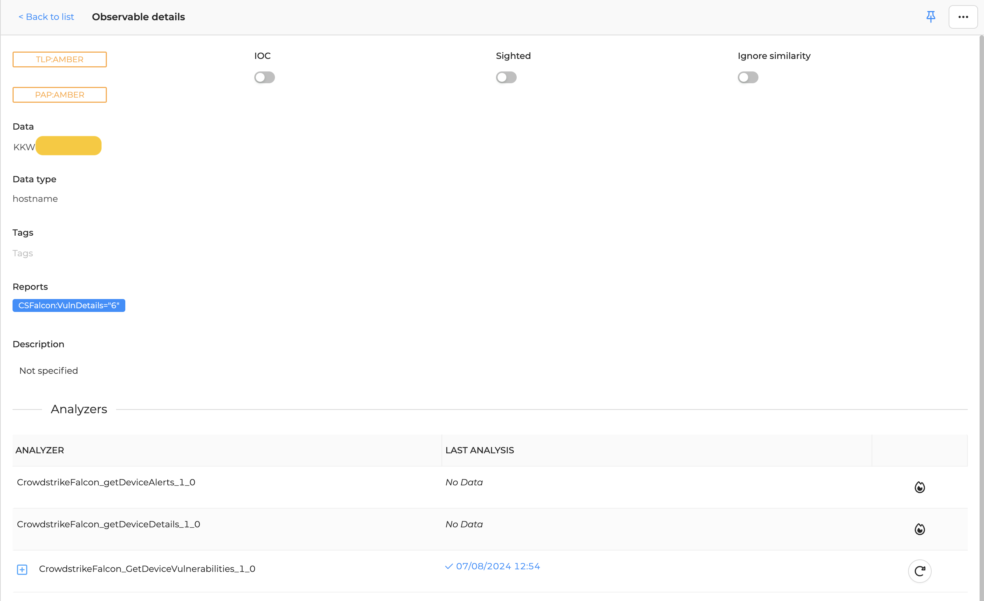Enable the Sighted toggle

[506, 77]
